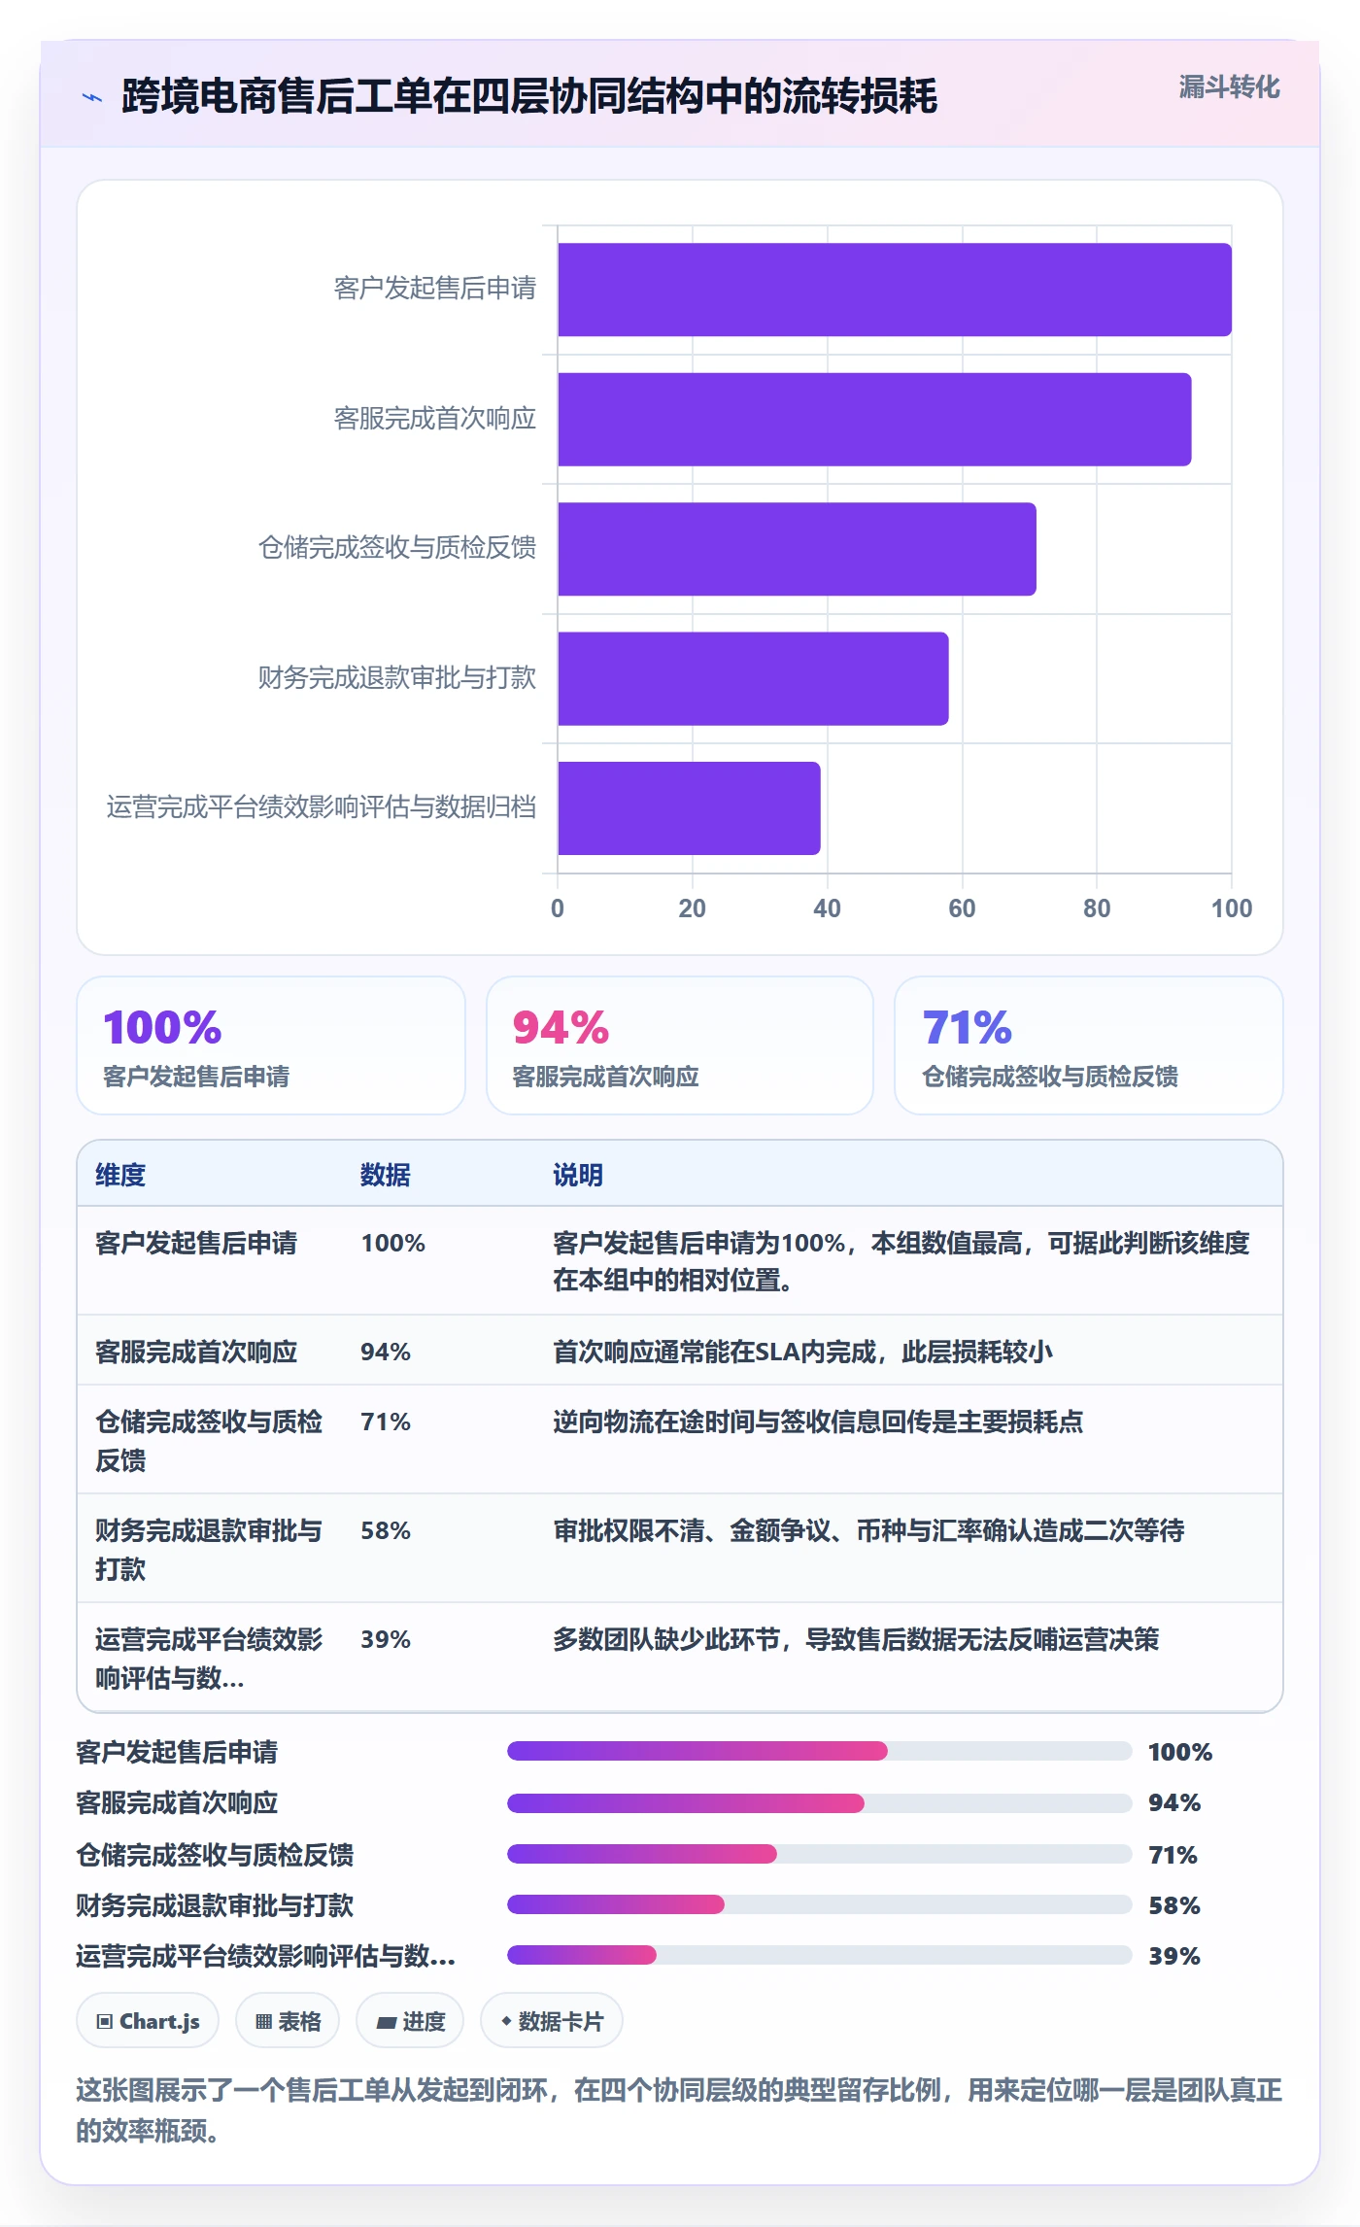Click the 58% table cell
This screenshot has width=1360, height=2227.
[x=386, y=1530]
